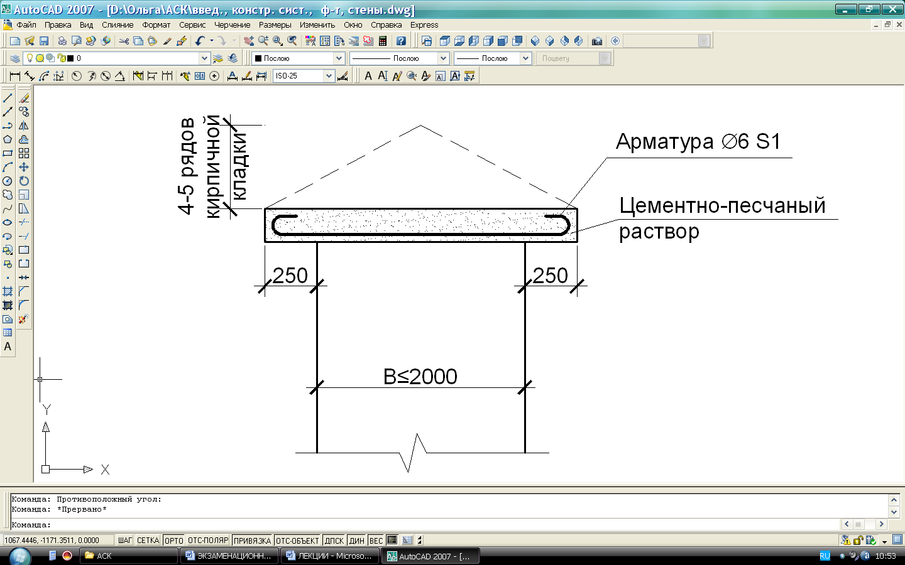Click the Undo arrow icon
Screen dimensions: 905x565
(200, 41)
